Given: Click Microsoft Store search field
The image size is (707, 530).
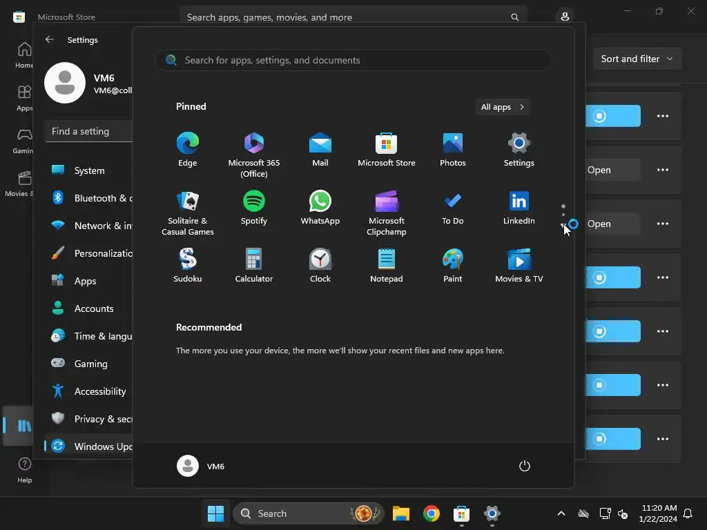Looking at the screenshot, I should click(353, 17).
